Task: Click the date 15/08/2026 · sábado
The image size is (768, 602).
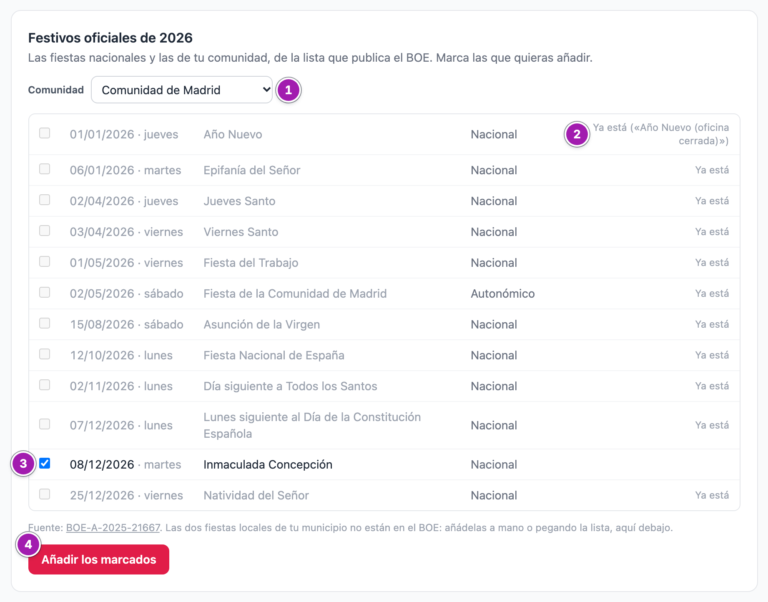Action: [x=127, y=325]
